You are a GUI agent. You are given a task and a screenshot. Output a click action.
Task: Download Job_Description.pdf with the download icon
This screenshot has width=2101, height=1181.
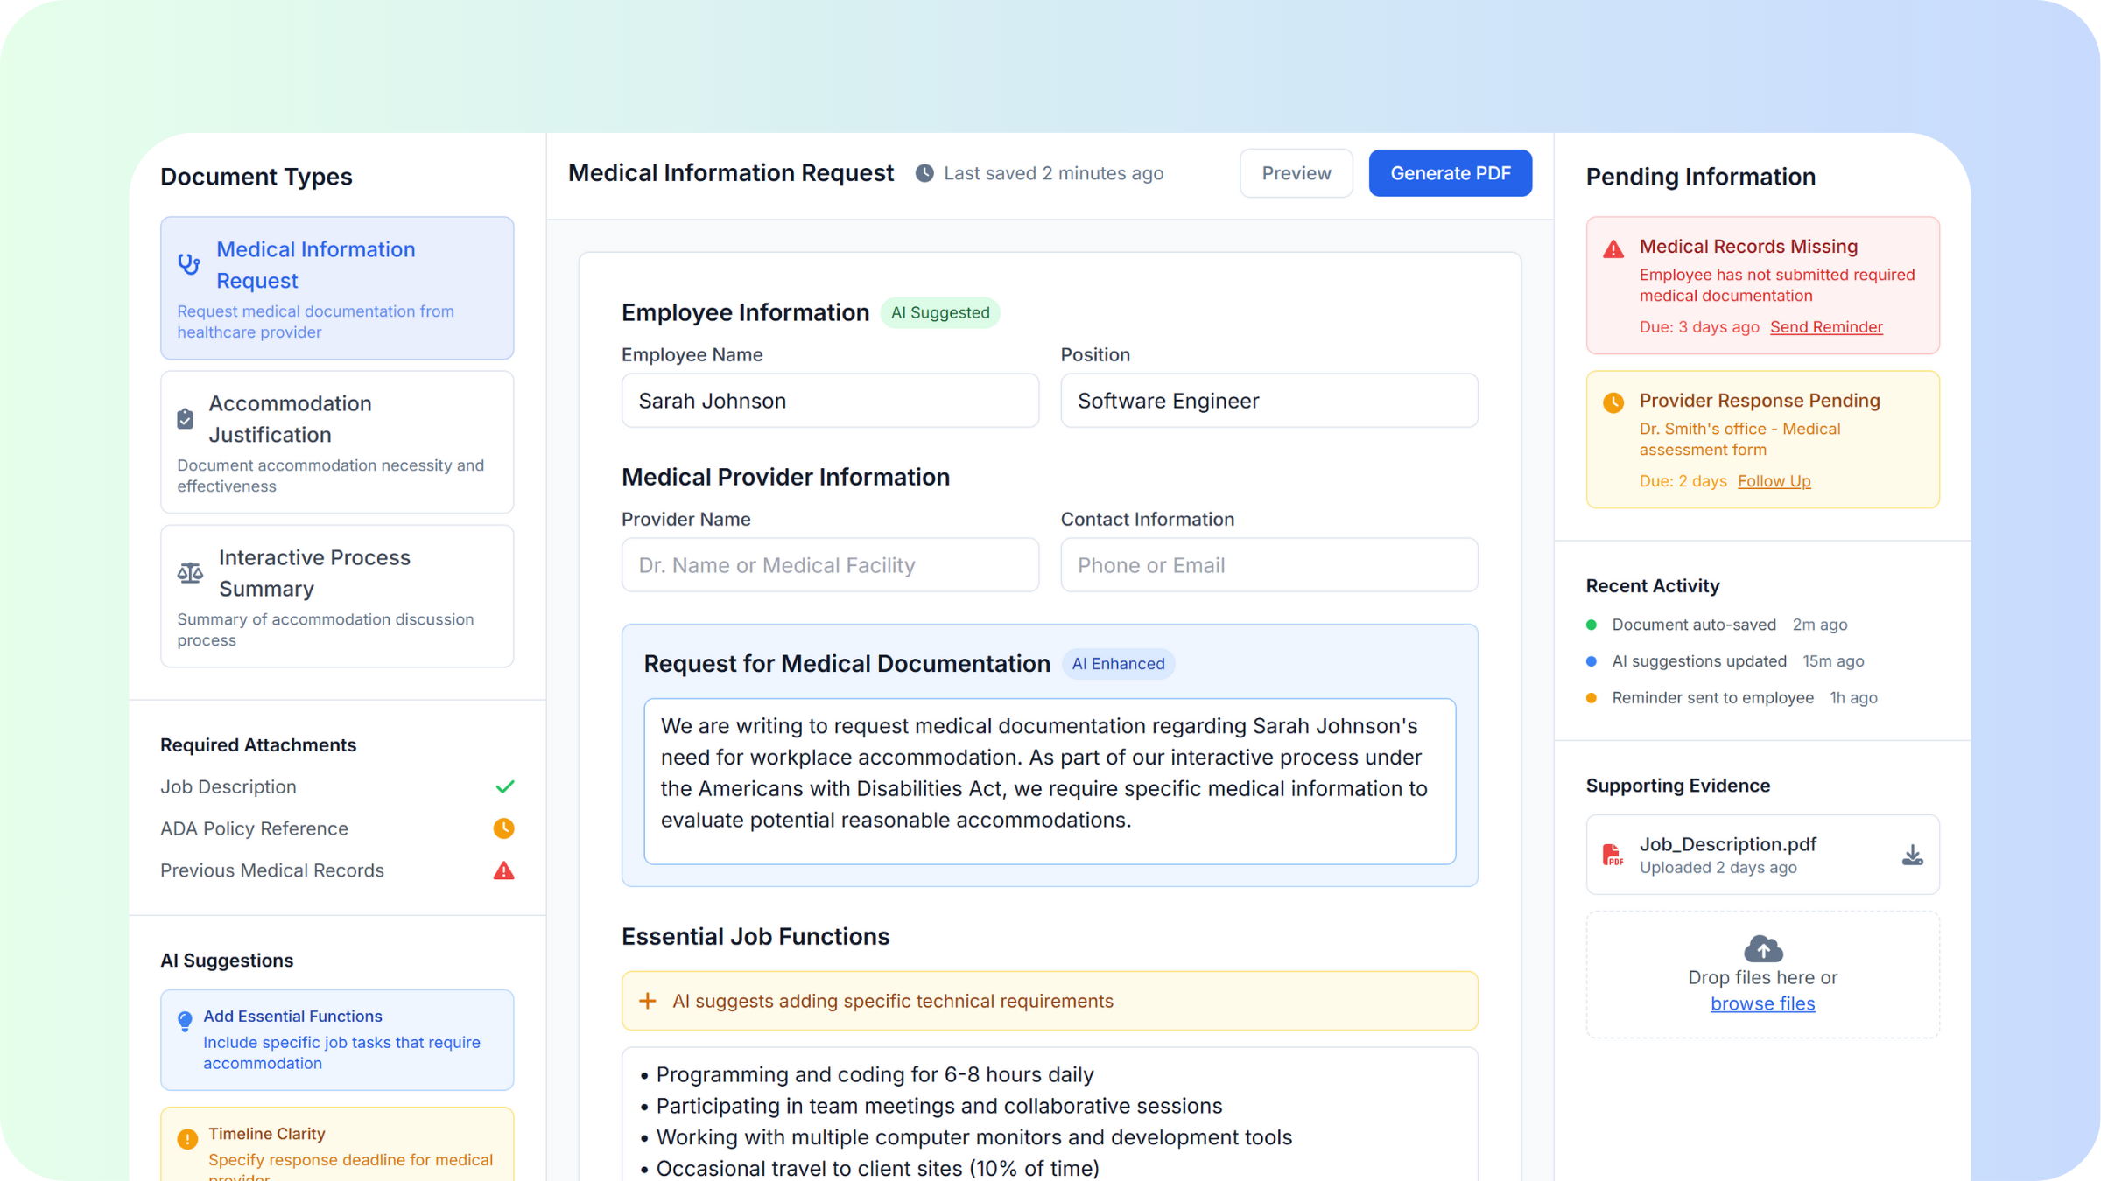pos(1913,855)
